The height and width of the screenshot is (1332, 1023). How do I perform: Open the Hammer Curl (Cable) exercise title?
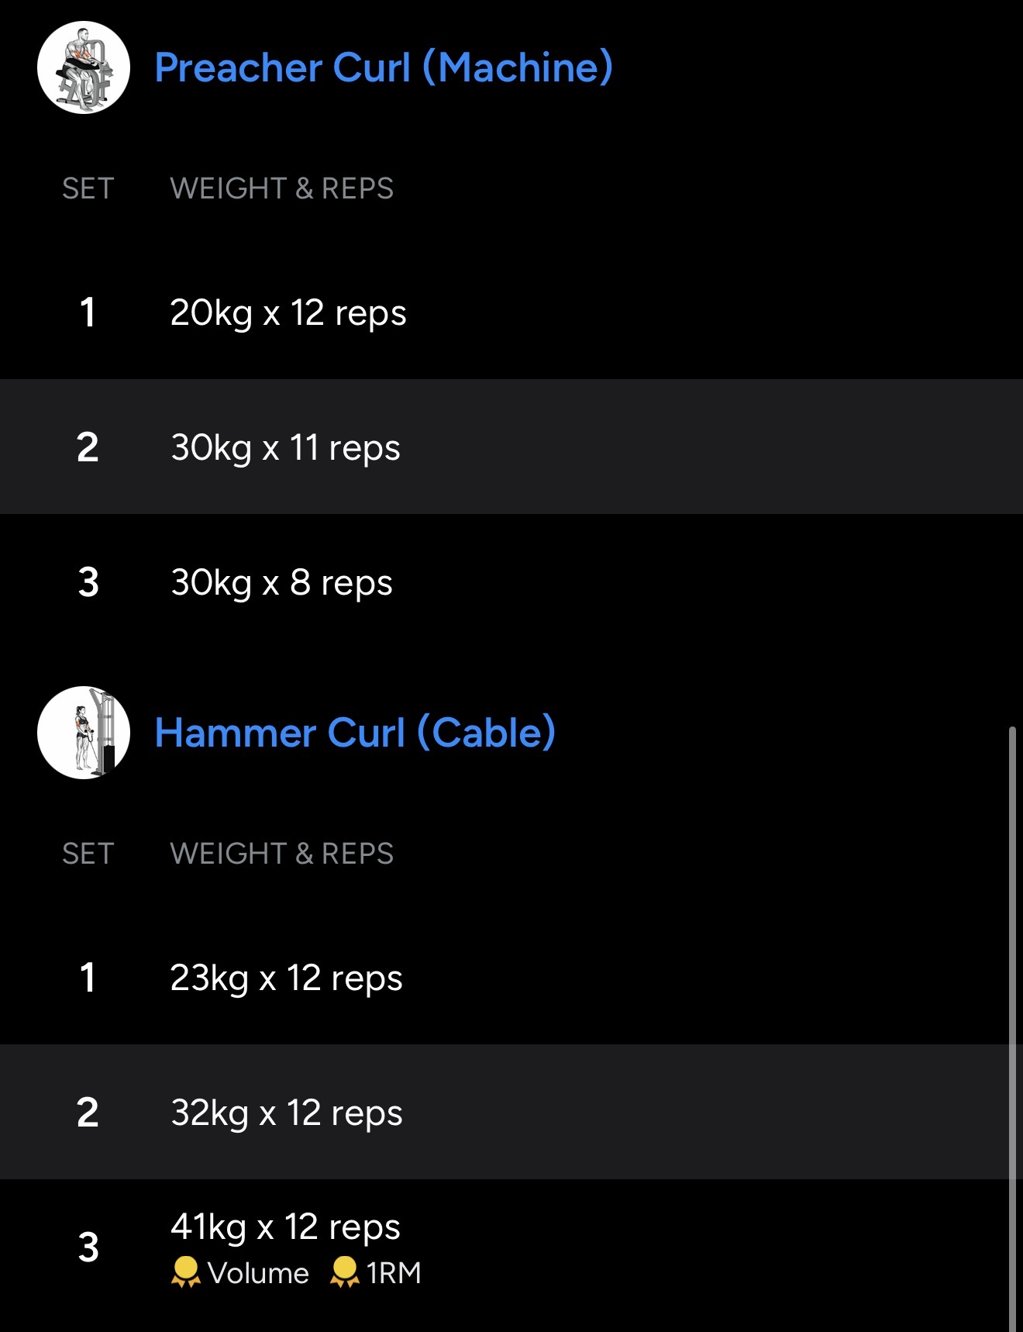coord(355,733)
